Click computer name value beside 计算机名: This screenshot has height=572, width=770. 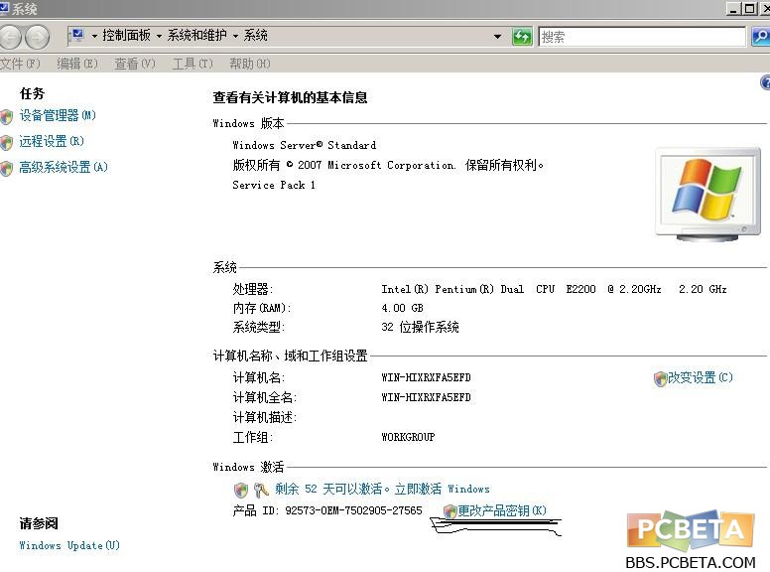coord(426,377)
